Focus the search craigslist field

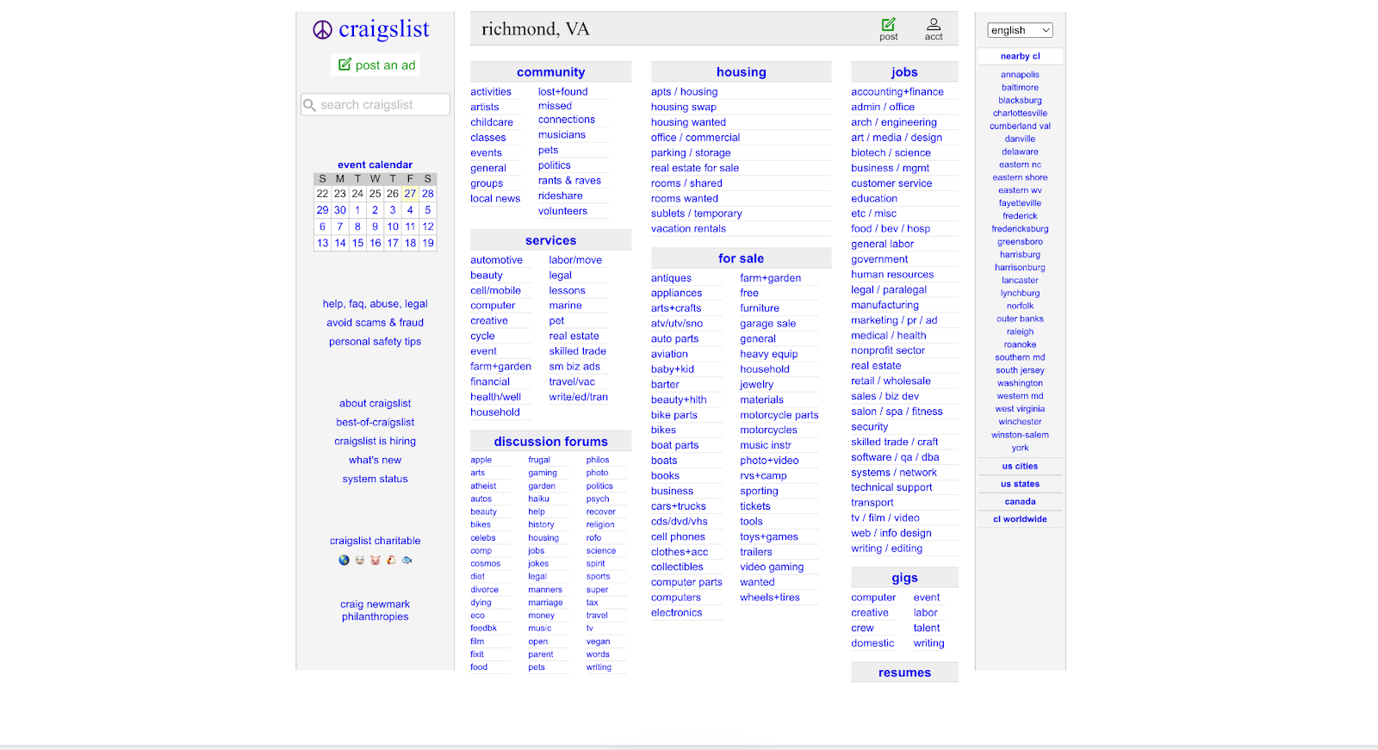coord(376,105)
